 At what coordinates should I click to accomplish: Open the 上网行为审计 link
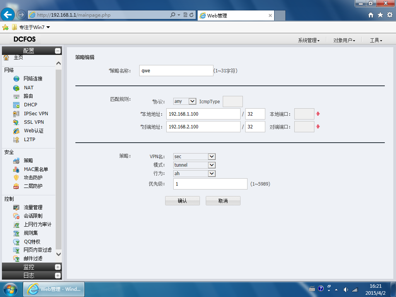tap(38, 225)
